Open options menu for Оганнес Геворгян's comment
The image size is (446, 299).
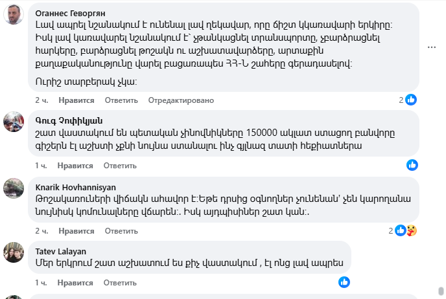pyautogui.click(x=432, y=47)
